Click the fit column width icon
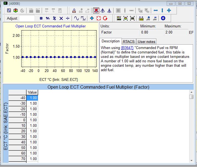 141,18
